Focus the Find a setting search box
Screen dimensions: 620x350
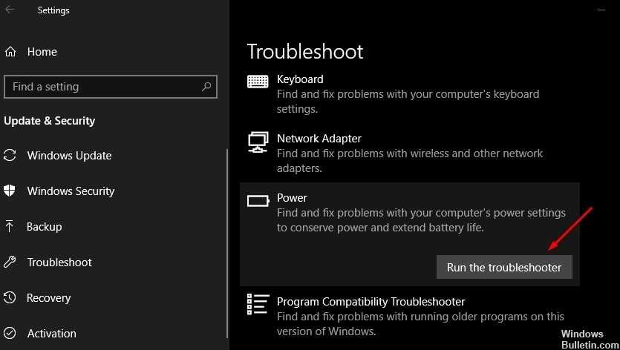point(104,87)
